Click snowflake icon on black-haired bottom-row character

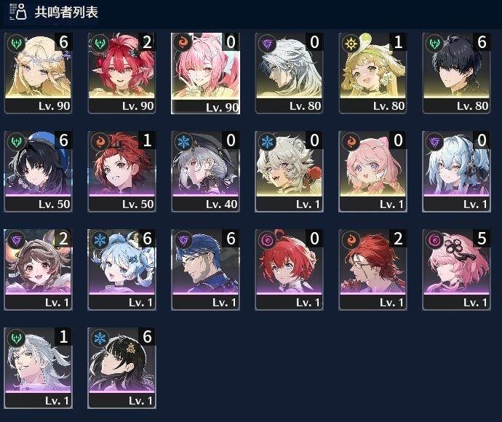point(100,338)
